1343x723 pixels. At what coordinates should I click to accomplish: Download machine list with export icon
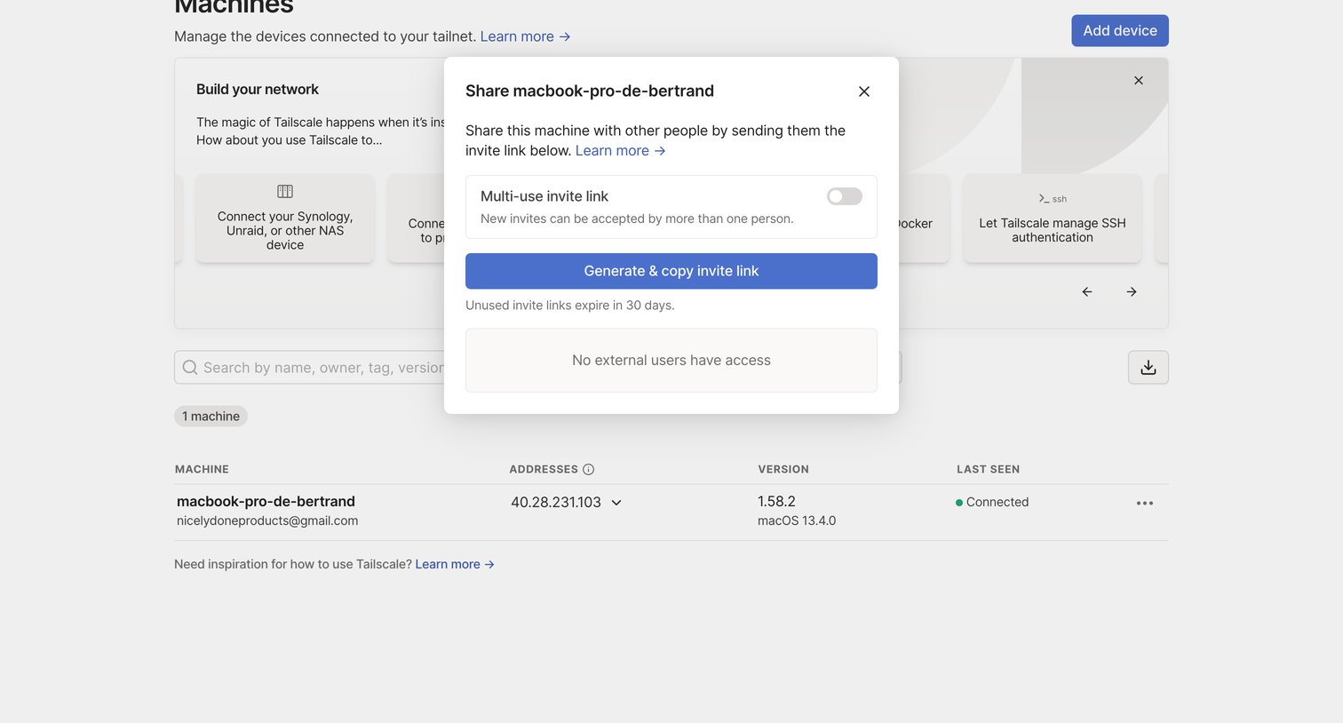pyautogui.click(x=1148, y=368)
